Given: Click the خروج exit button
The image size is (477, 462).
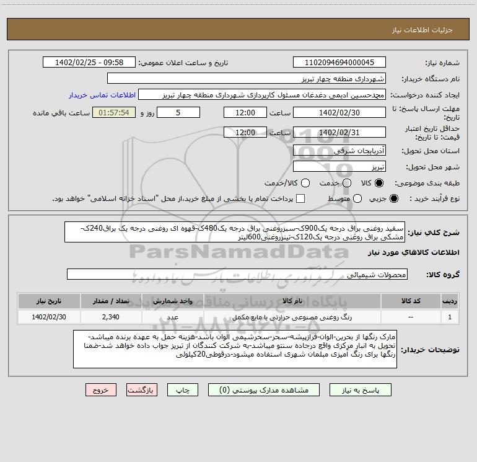Looking at the screenshot, I should tap(101, 390).
